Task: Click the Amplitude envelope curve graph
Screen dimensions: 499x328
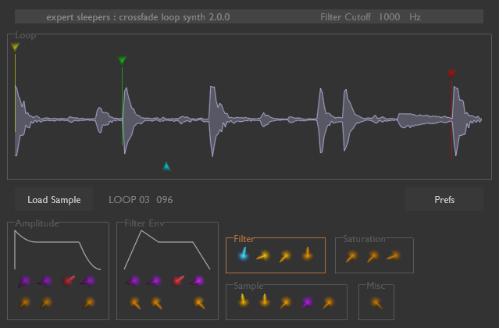Action: [x=58, y=251]
